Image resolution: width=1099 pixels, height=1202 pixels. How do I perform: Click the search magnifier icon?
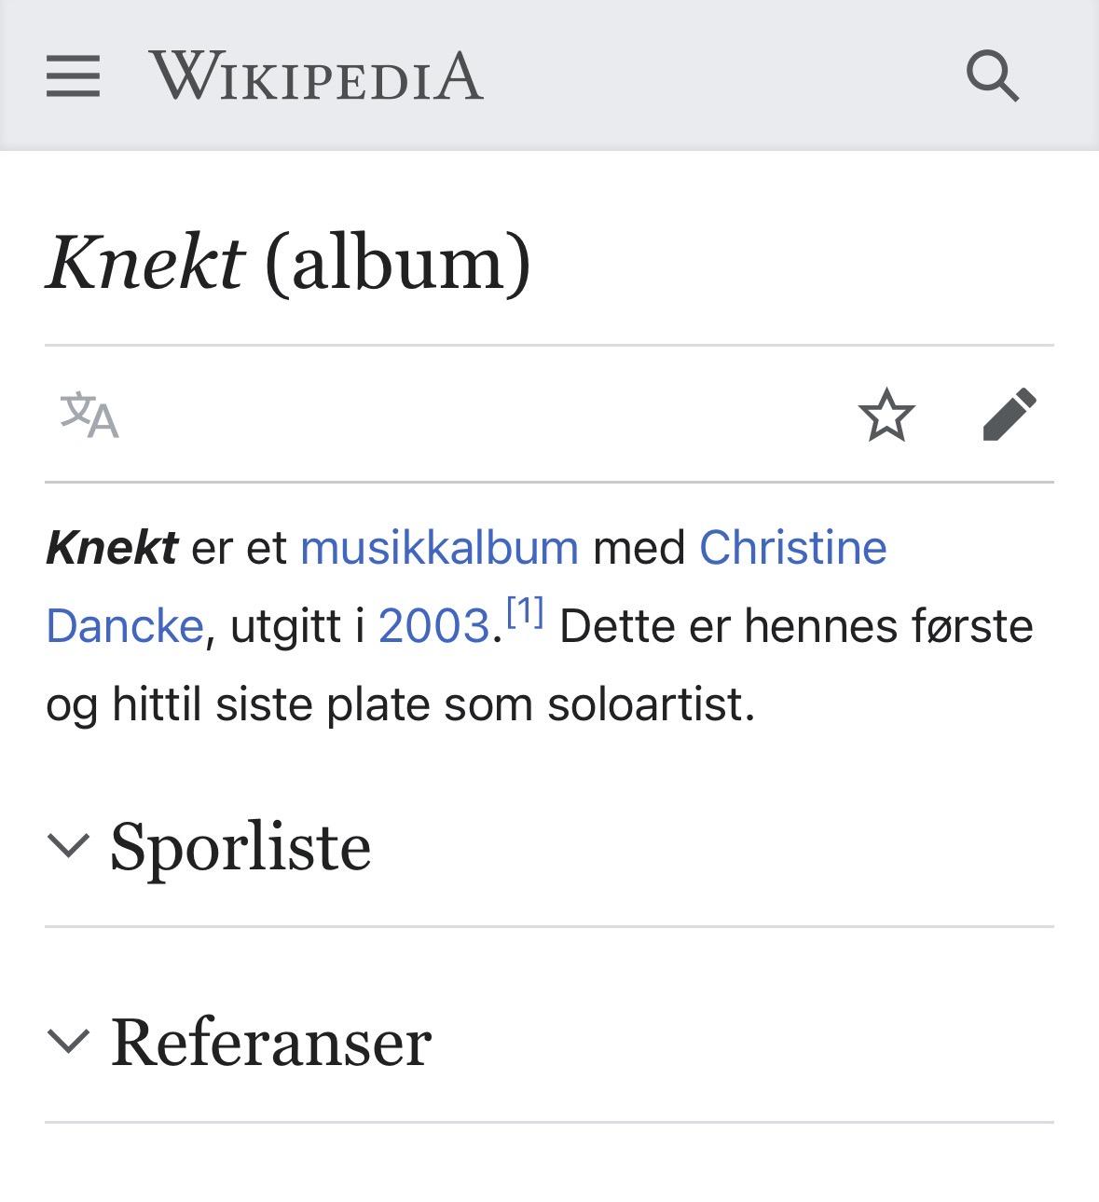coord(992,75)
